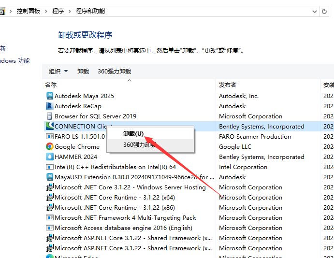Select the Google Chrome entry name

77,147
